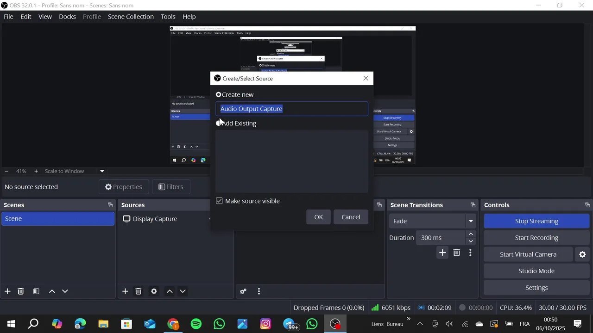Uncheck Make source visible

point(220,201)
